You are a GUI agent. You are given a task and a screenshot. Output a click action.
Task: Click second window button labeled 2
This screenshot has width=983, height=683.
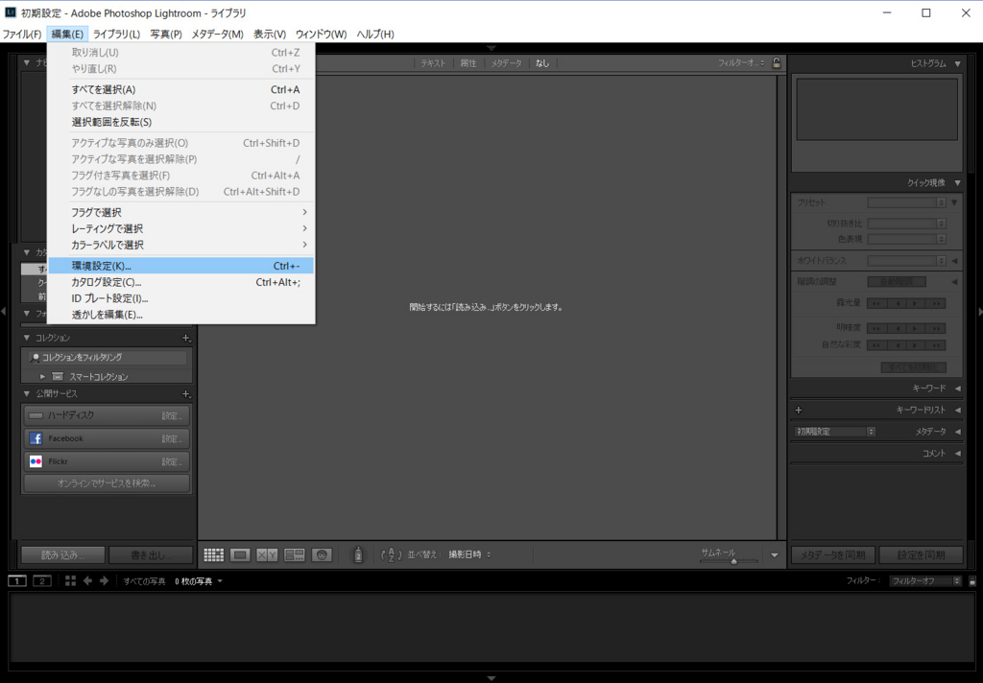(42, 581)
